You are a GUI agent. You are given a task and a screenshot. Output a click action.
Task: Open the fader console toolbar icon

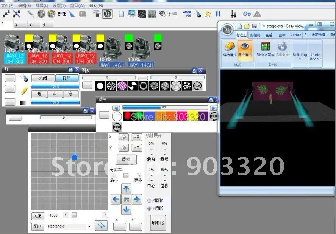pos(152,14)
